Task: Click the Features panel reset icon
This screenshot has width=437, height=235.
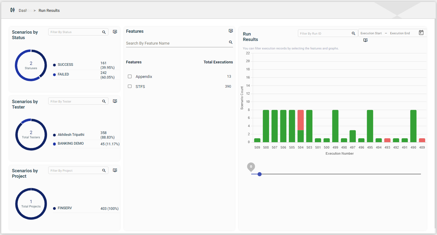Action: click(231, 31)
